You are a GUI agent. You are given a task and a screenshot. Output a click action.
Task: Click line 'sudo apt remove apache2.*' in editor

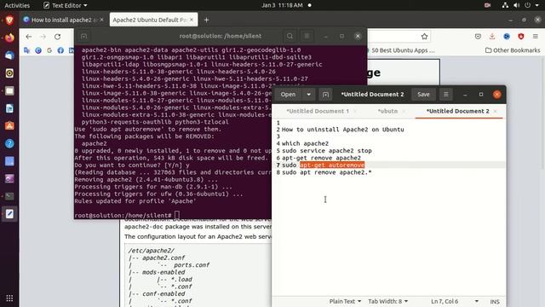click(326, 172)
